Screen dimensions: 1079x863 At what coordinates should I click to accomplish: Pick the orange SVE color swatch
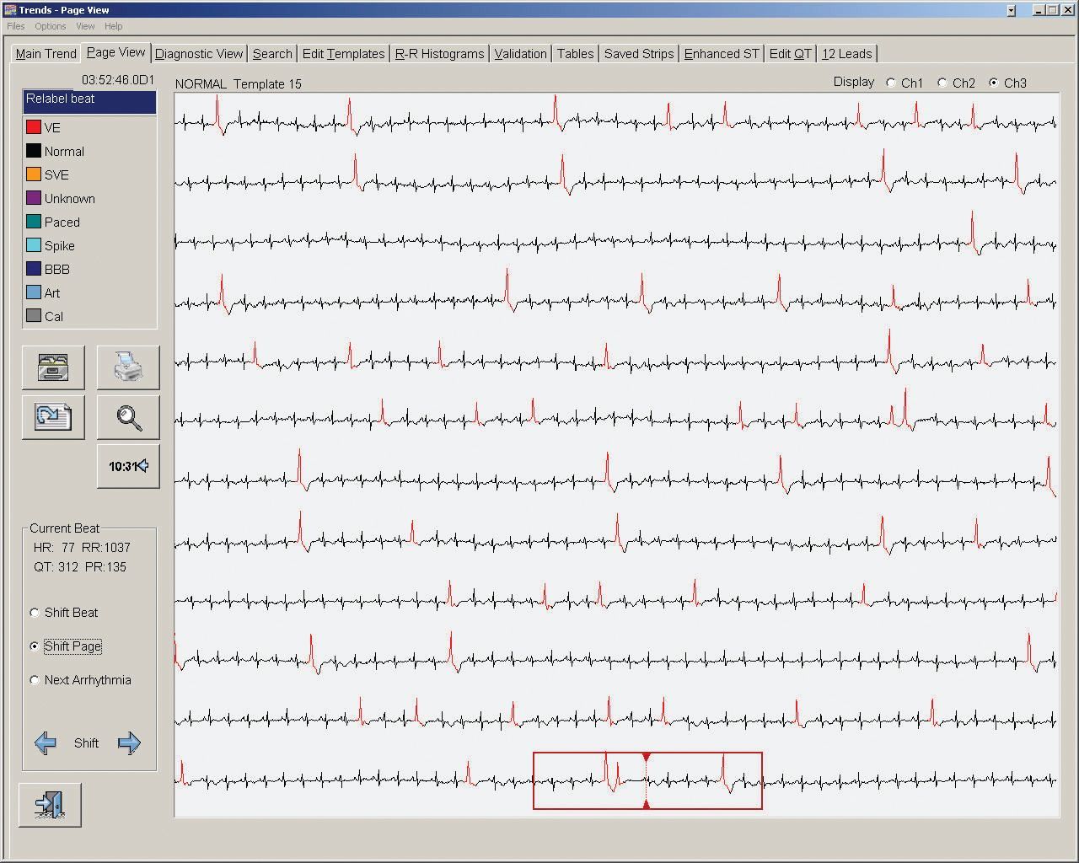point(34,174)
